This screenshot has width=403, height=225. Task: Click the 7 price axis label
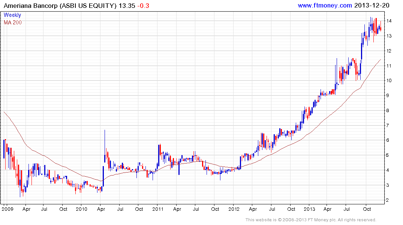pyautogui.click(x=388, y=126)
